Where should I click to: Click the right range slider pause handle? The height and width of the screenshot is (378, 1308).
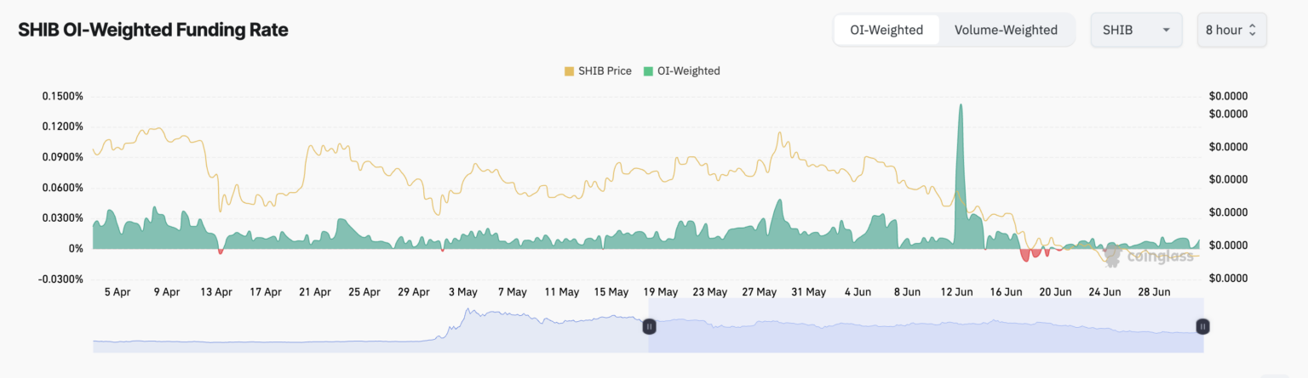(x=1202, y=325)
